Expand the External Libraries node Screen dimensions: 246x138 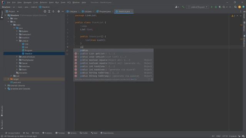5,85
